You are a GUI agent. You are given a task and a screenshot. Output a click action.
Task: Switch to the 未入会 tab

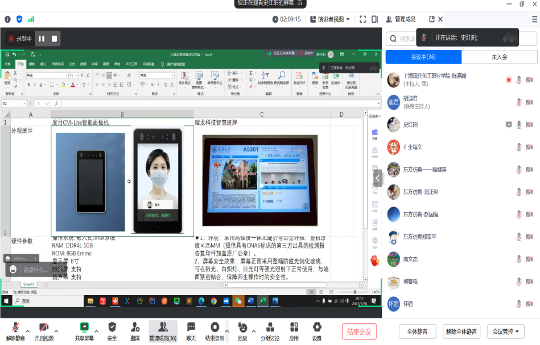[x=499, y=57]
